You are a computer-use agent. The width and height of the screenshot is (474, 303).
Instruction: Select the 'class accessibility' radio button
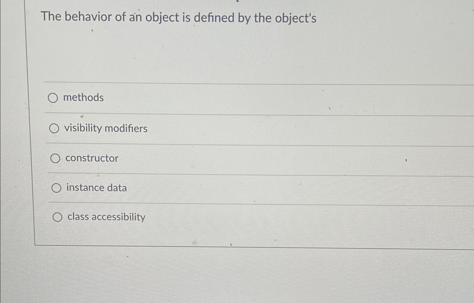58,217
